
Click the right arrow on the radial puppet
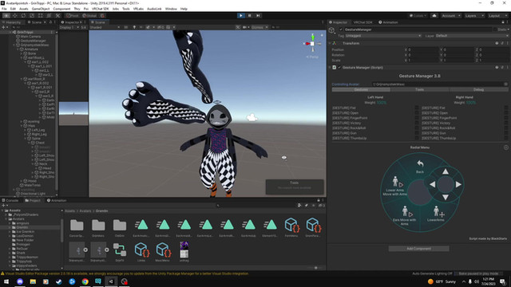point(458,184)
